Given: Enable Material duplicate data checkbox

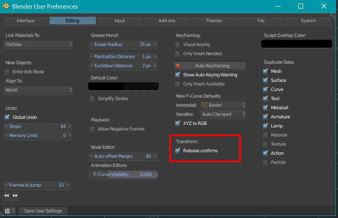Looking at the screenshot, I should pos(265,135).
